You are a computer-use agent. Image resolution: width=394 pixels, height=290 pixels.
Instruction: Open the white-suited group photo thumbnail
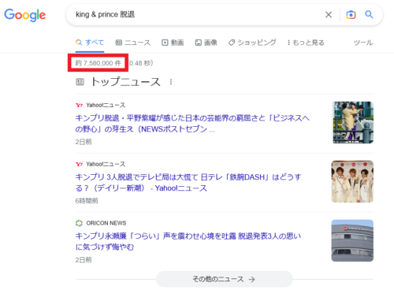click(x=352, y=181)
